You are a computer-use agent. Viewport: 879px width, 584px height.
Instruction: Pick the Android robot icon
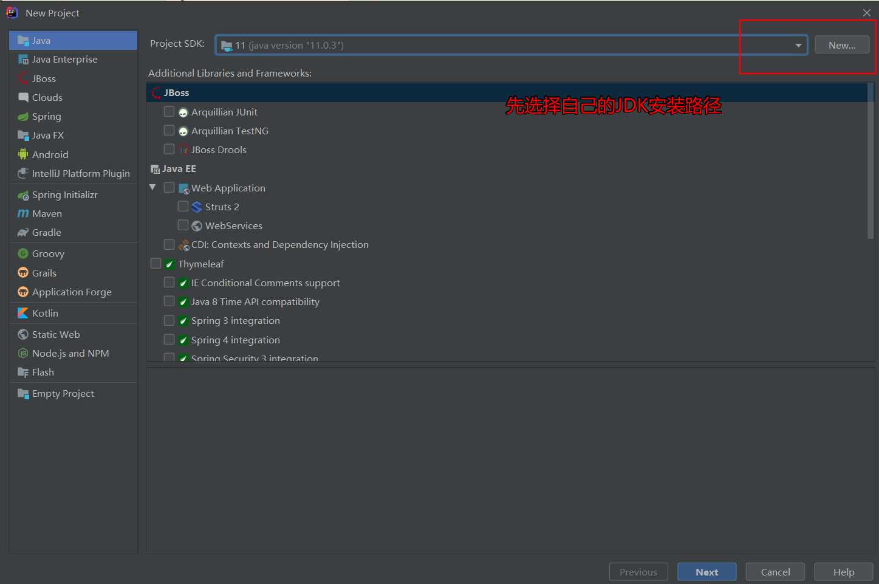coord(24,154)
